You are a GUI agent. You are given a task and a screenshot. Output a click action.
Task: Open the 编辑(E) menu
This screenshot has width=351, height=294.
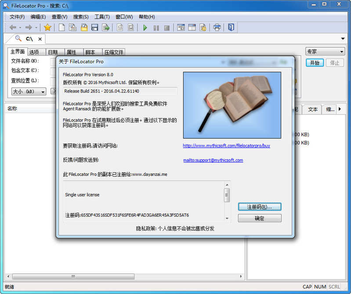(x=38, y=17)
